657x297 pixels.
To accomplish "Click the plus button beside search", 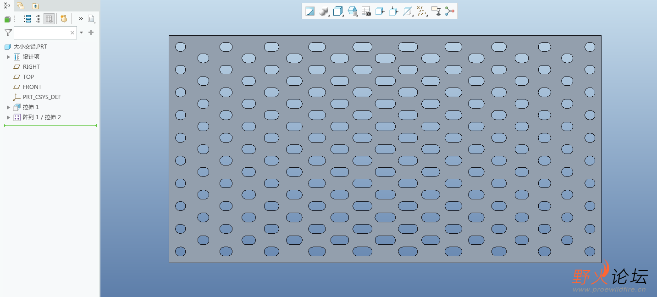I will point(91,33).
